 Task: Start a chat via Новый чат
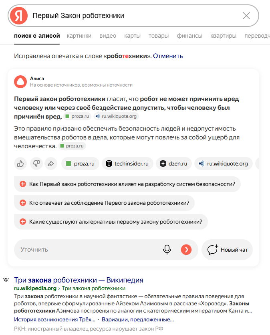tap(228, 250)
